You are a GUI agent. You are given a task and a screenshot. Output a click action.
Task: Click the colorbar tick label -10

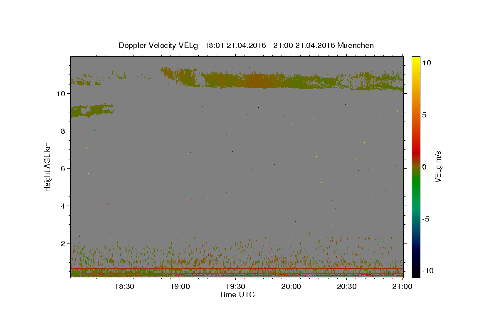(x=427, y=271)
